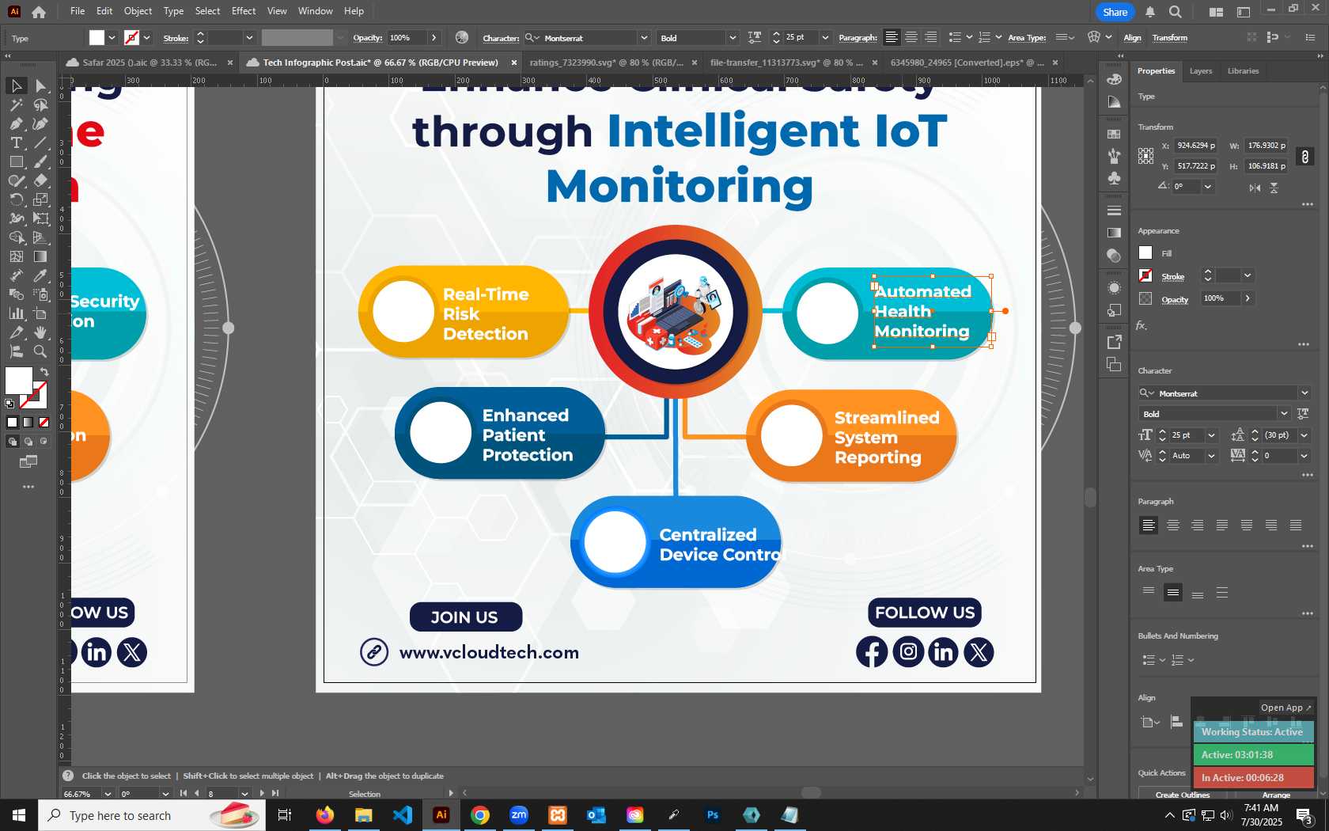
Task: Open the Swatches panel icon
Action: point(1114,134)
